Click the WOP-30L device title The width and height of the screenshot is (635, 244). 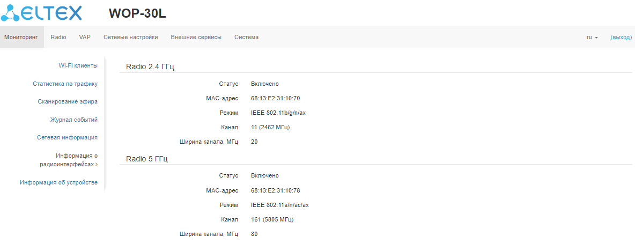(x=137, y=13)
